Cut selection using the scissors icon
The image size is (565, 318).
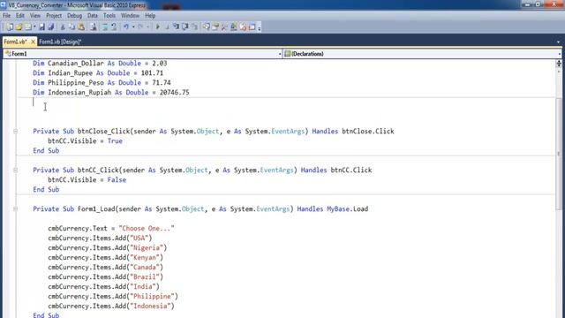point(63,27)
